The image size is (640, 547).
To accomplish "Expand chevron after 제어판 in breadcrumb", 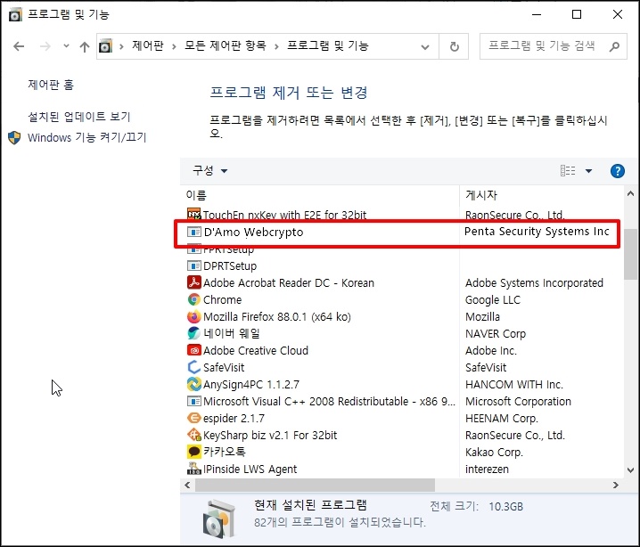I will tap(175, 47).
